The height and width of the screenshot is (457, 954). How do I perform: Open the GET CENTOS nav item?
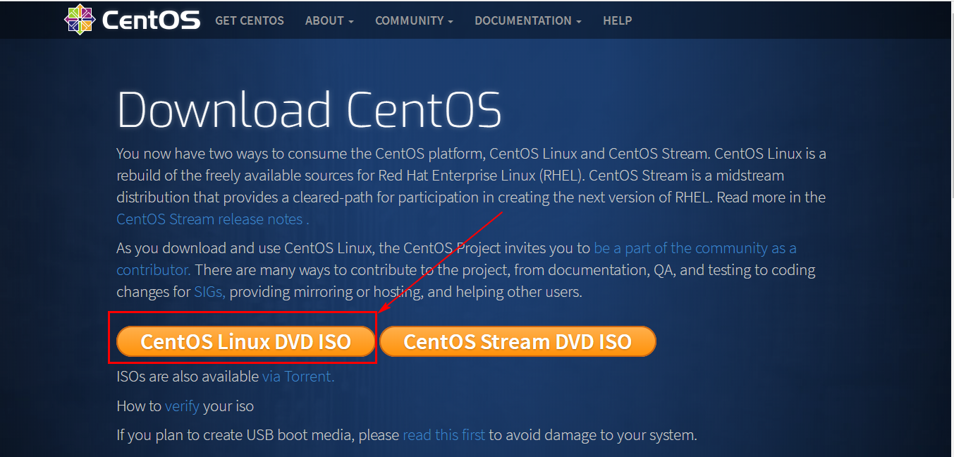pos(250,20)
